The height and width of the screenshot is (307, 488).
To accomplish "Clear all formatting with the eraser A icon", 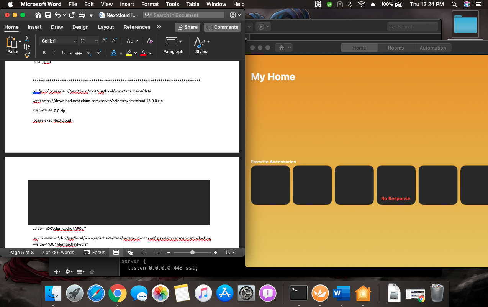I will pos(150,41).
